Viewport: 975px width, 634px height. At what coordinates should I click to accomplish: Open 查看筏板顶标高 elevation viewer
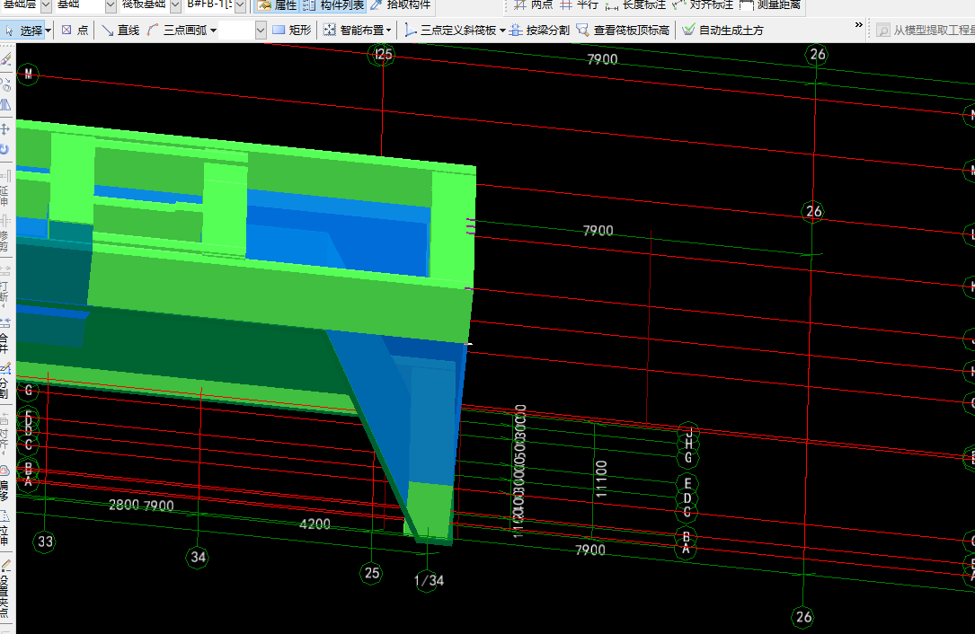(623, 31)
